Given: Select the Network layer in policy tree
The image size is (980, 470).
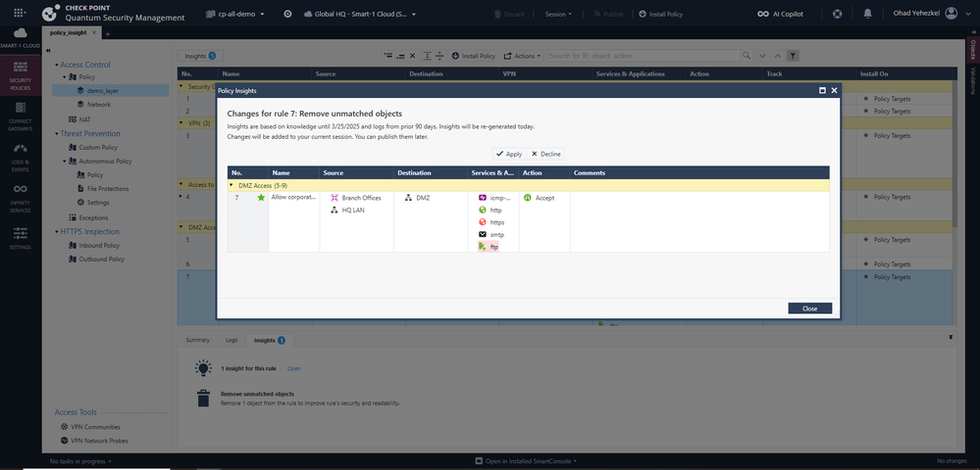Looking at the screenshot, I should pos(99,104).
